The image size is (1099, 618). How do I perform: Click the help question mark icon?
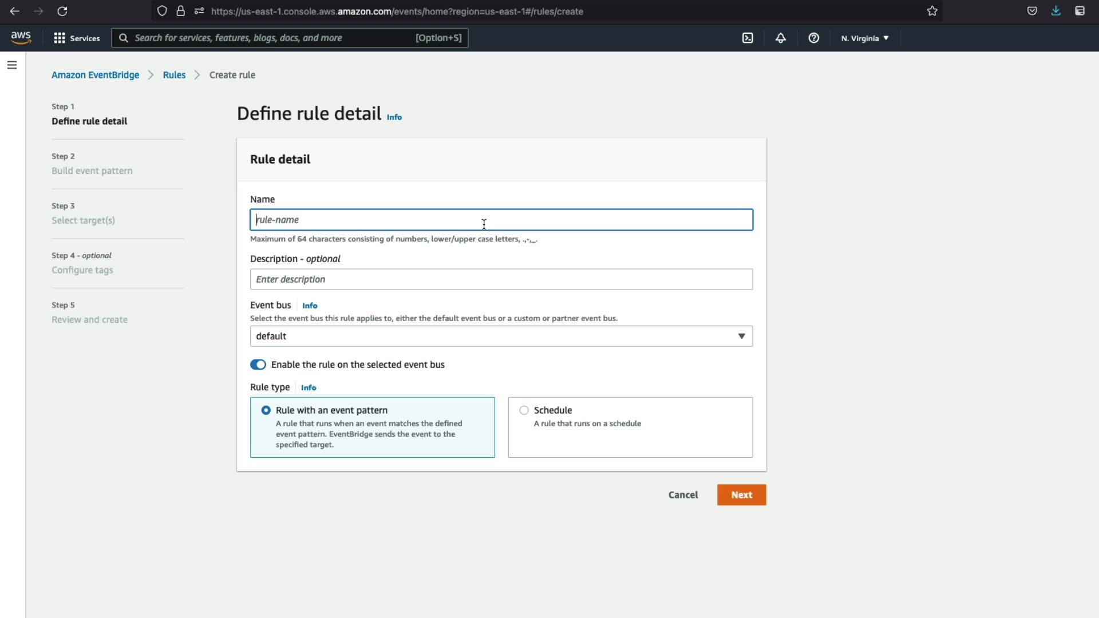pyautogui.click(x=813, y=38)
